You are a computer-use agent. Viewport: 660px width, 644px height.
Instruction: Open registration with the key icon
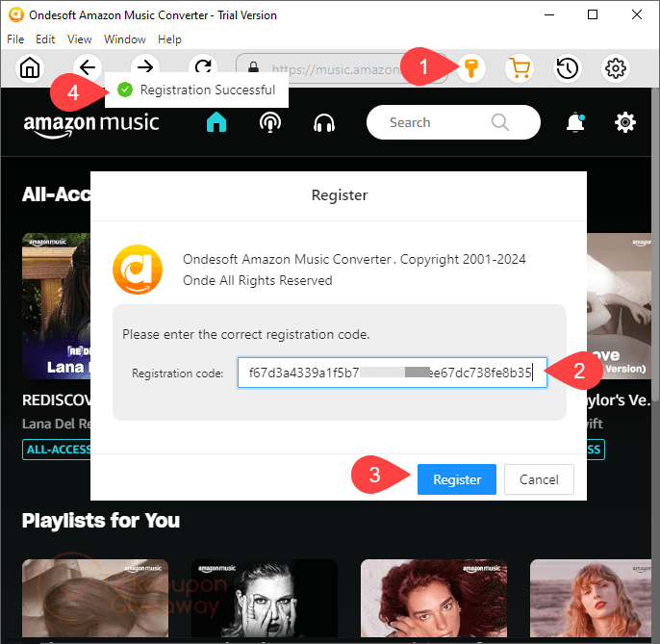(471, 67)
